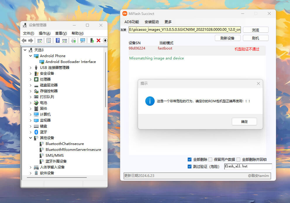Click the forward arrow in Device Manager
This screenshot has width=290, height=203.
[30, 40]
